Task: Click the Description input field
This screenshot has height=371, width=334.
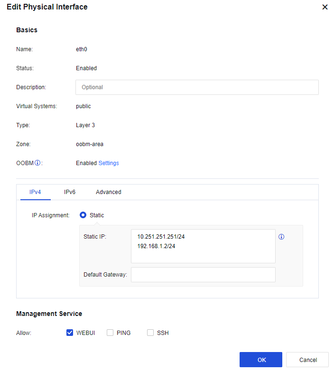Action: [x=197, y=87]
